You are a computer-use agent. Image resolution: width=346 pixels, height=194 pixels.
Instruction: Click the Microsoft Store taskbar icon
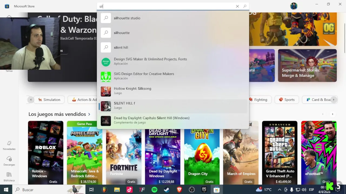[x=217, y=190]
